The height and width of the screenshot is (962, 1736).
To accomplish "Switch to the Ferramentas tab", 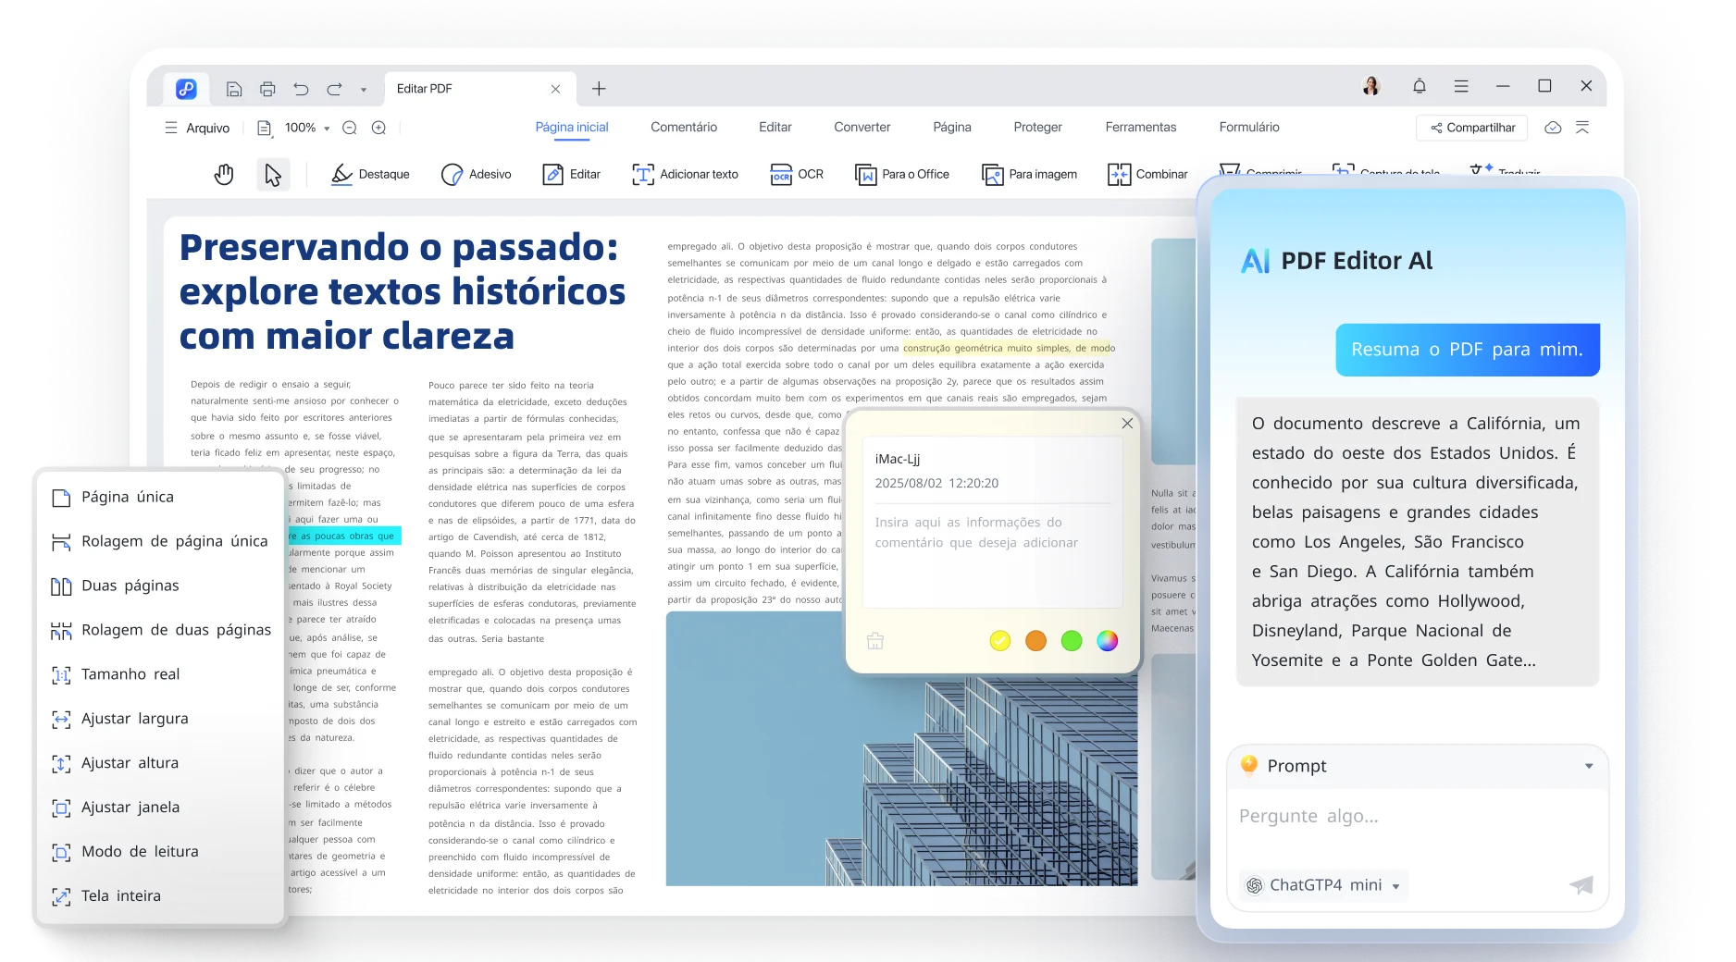I will tap(1141, 127).
